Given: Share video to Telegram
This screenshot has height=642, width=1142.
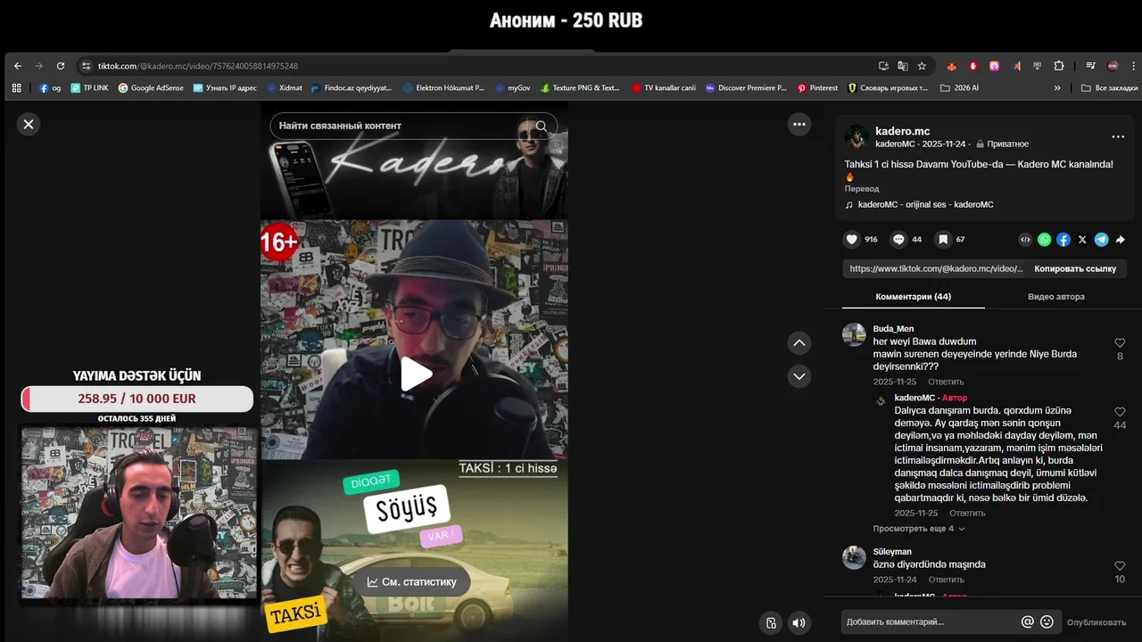Looking at the screenshot, I should (x=1102, y=239).
